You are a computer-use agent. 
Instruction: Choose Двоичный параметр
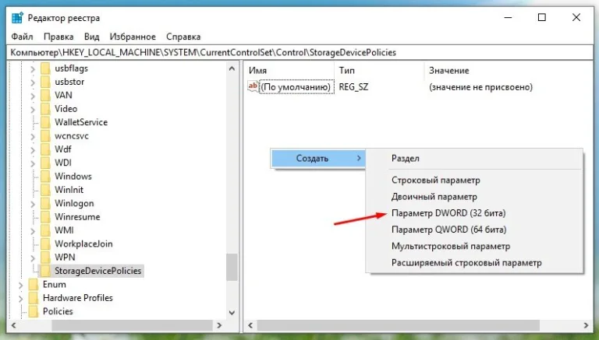(x=474, y=197)
